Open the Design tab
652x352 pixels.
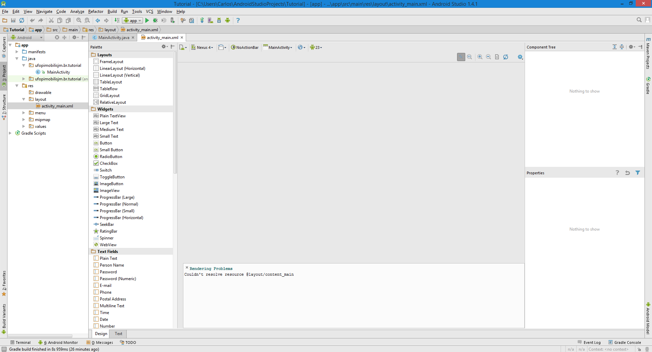click(101, 334)
